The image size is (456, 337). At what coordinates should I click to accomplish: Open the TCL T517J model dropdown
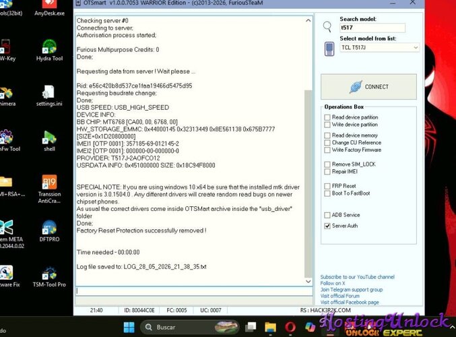pos(379,47)
